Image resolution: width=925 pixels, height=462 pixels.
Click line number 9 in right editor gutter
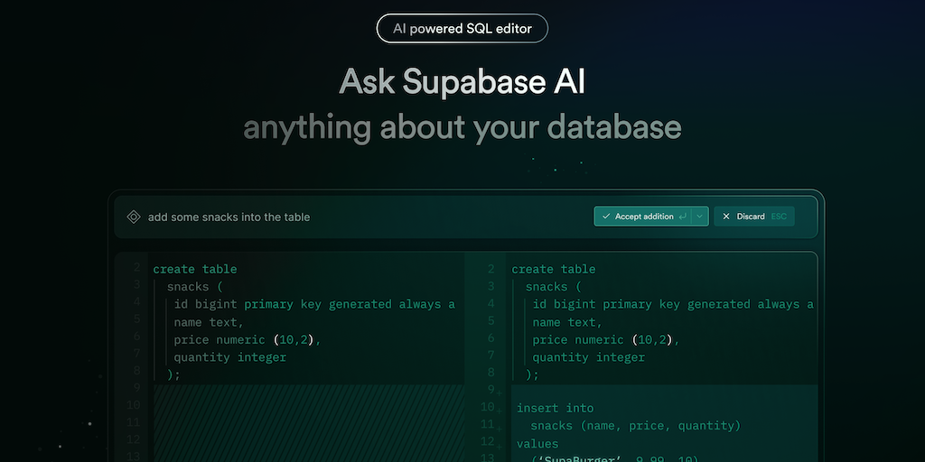(x=491, y=390)
